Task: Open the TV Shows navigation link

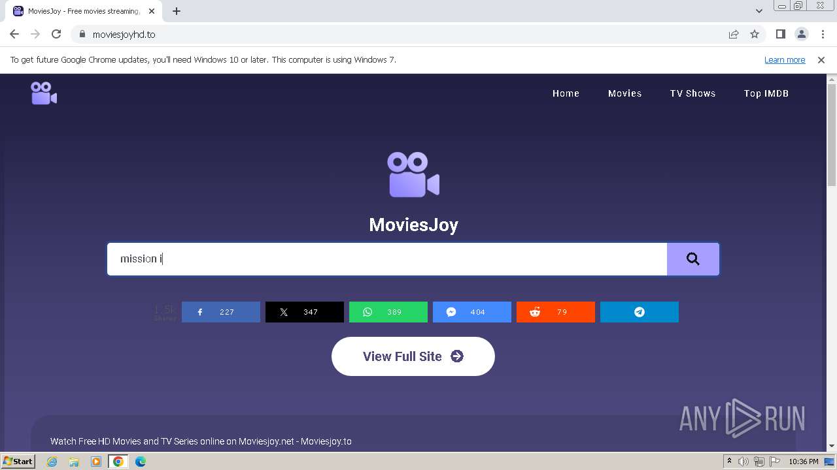Action: point(692,93)
